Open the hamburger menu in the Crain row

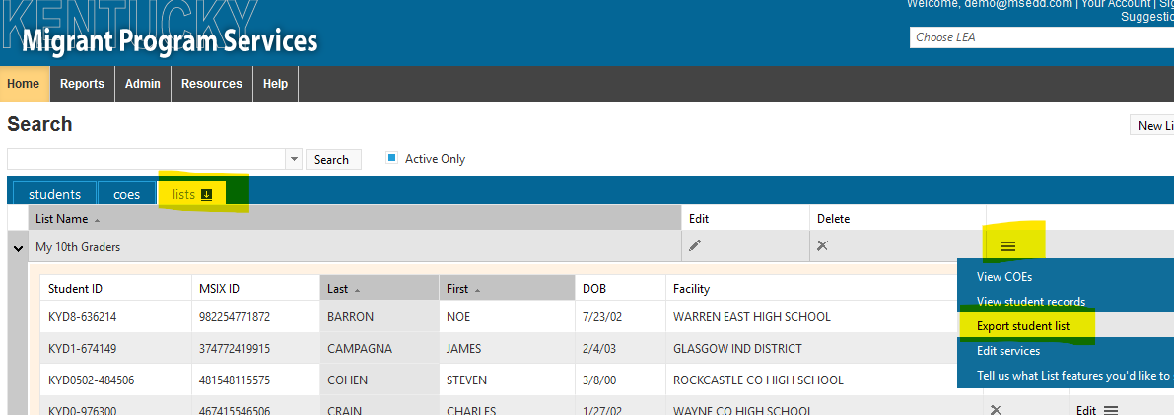pyautogui.click(x=1111, y=410)
